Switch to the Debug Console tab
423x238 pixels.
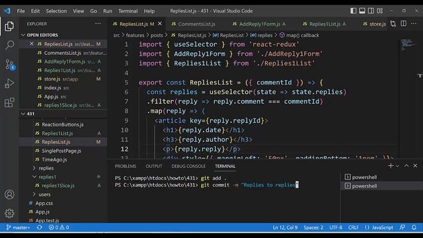click(x=188, y=166)
